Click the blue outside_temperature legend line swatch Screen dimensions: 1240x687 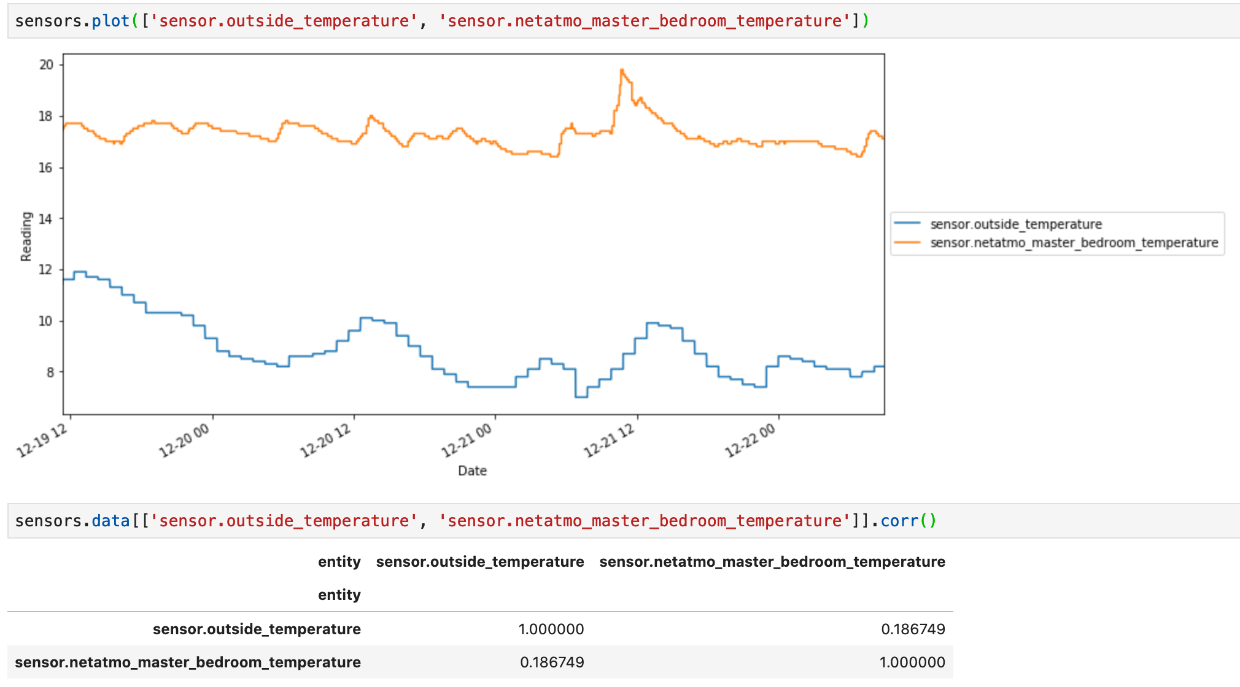(x=907, y=224)
